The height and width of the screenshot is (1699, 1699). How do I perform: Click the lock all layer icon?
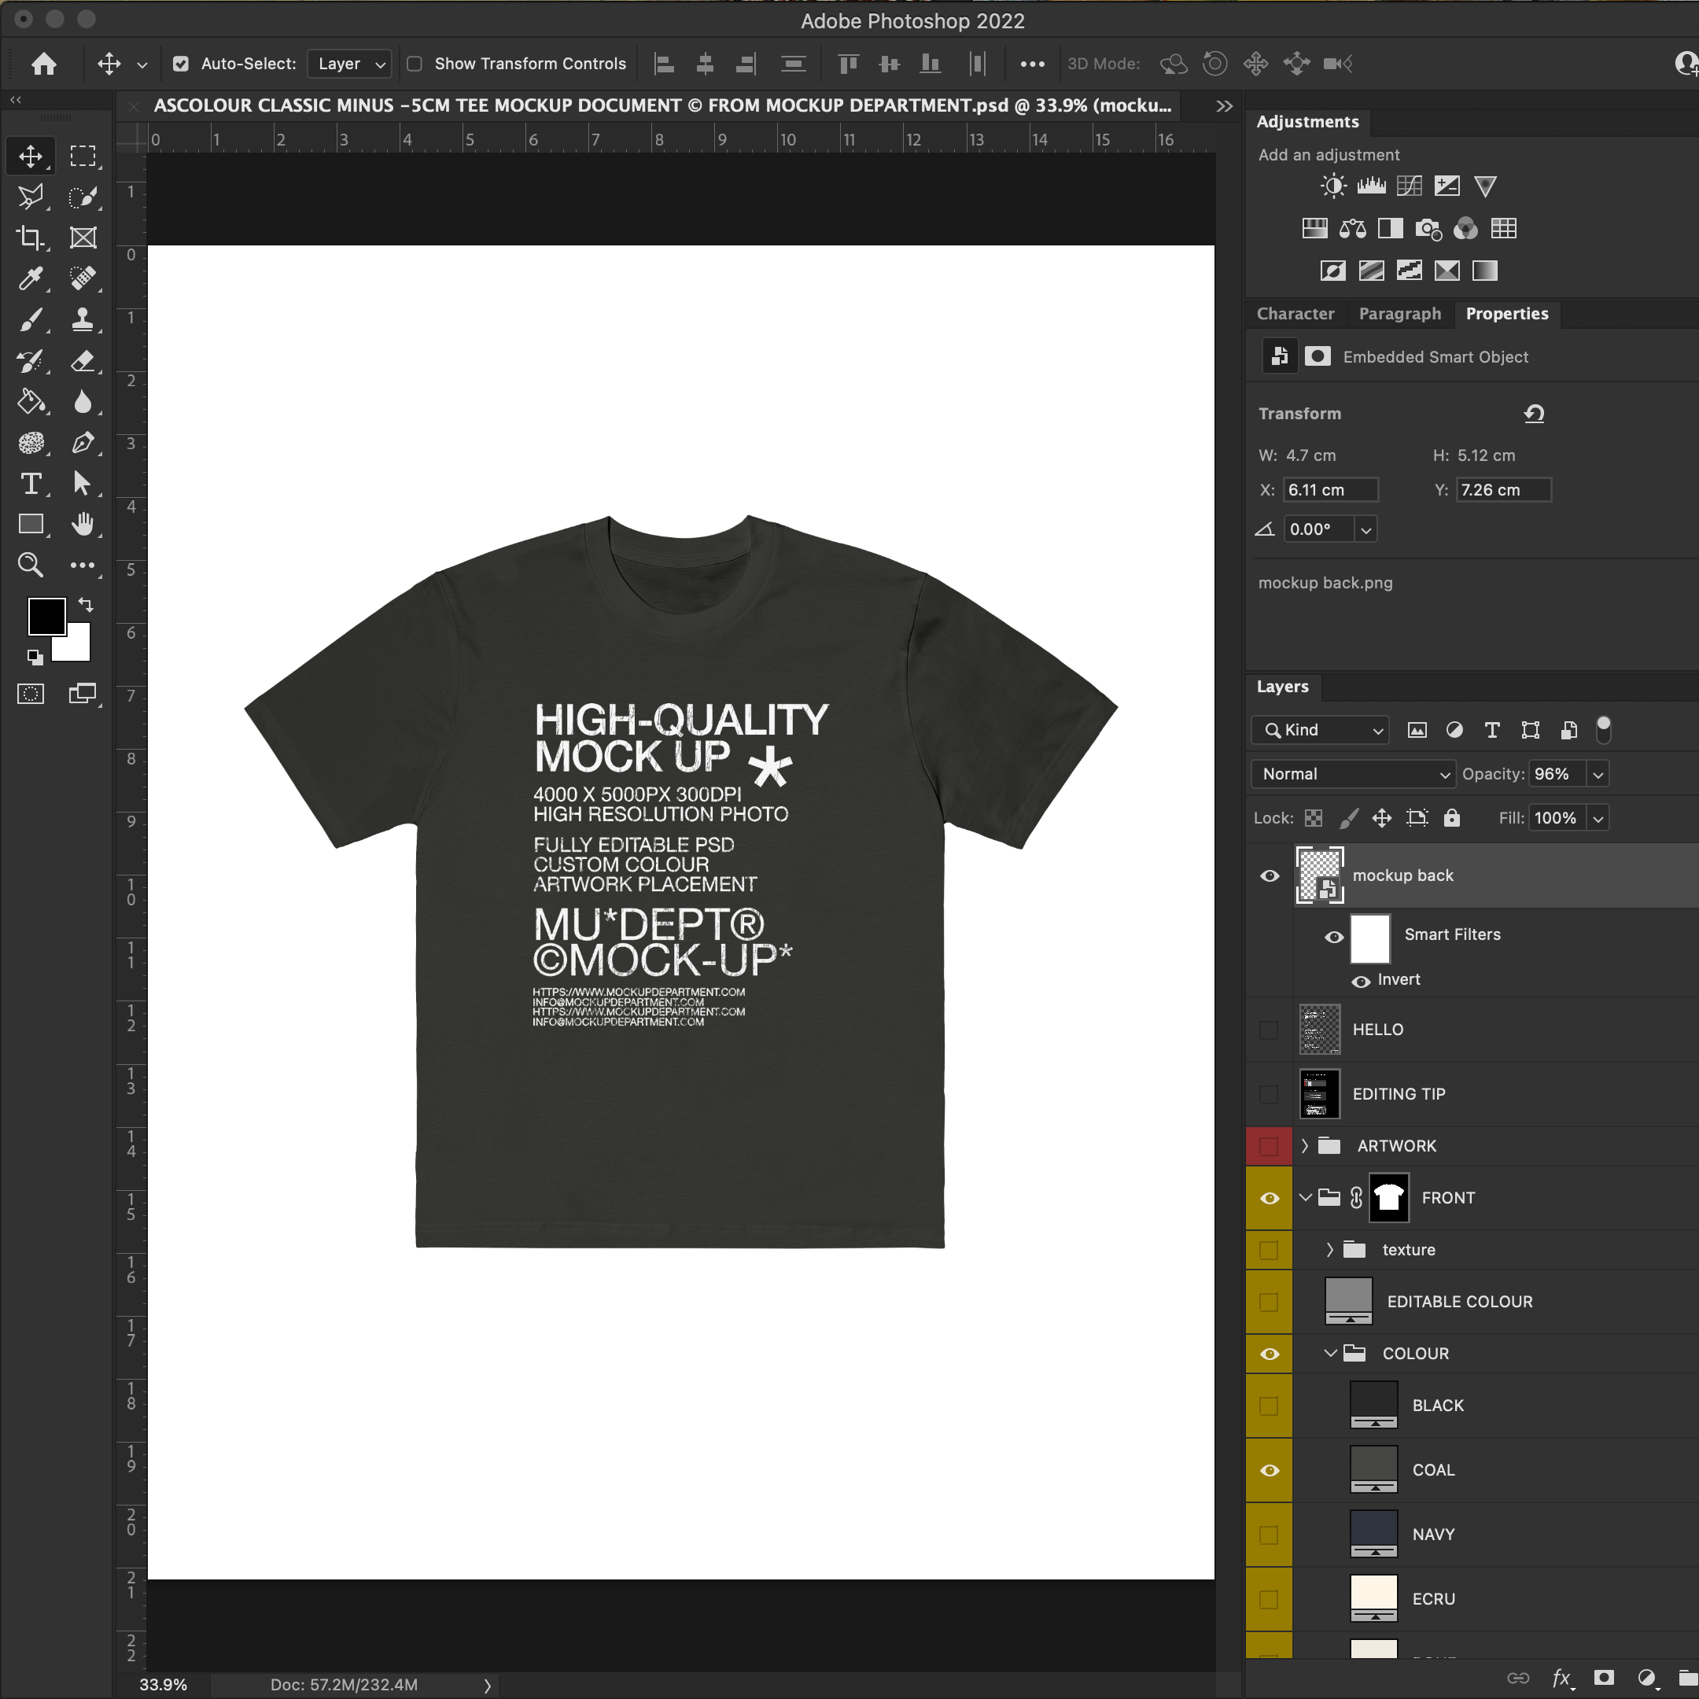pos(1452,818)
